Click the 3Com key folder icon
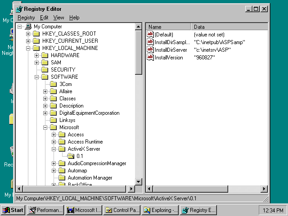This screenshot has height=216, width=288. coord(54,84)
